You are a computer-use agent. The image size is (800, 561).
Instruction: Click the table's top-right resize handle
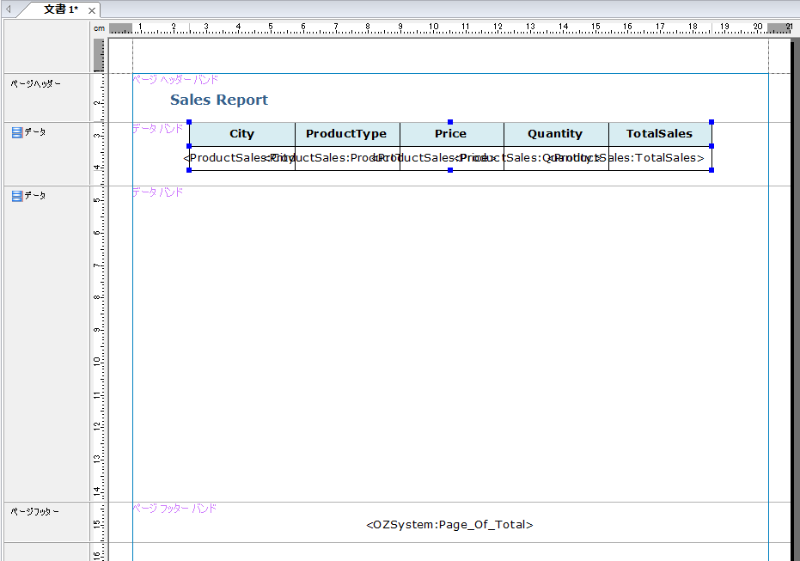[711, 122]
